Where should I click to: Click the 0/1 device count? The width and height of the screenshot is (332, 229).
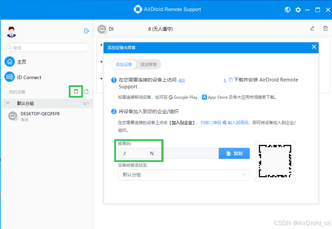point(86,103)
